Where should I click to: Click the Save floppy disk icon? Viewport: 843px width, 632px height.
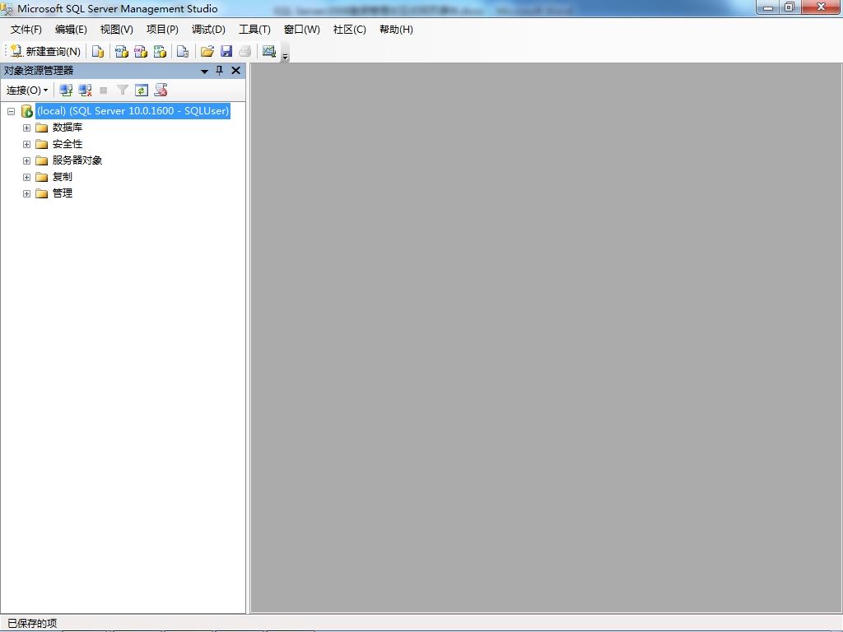coord(226,51)
